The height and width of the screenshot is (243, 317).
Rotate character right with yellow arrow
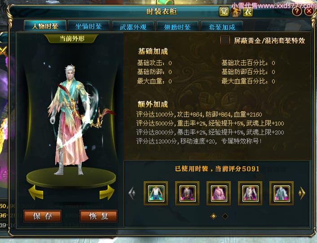pyautogui.click(x=107, y=192)
